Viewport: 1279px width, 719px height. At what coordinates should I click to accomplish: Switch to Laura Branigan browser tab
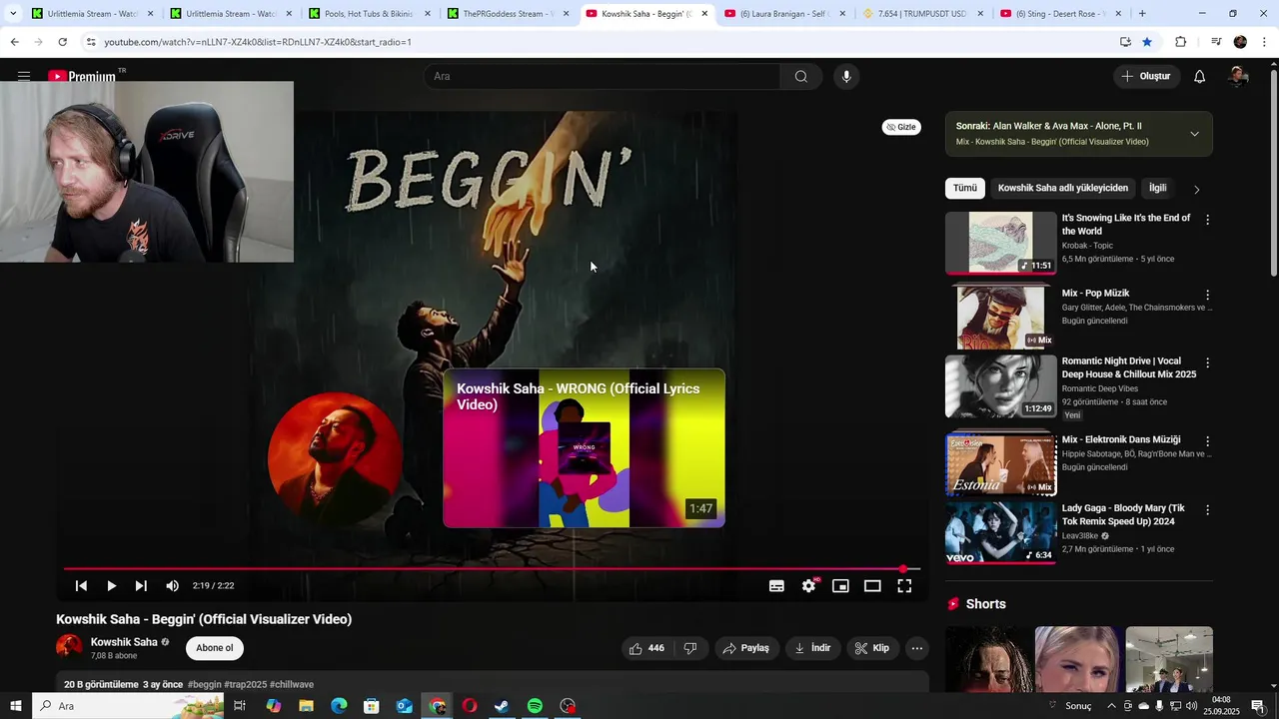pyautogui.click(x=785, y=14)
